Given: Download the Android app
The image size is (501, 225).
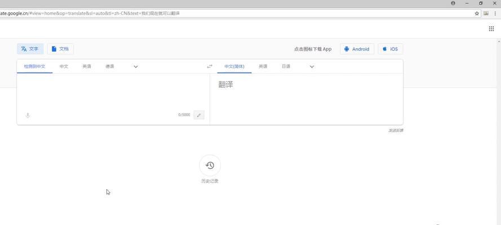Looking at the screenshot, I should [357, 49].
